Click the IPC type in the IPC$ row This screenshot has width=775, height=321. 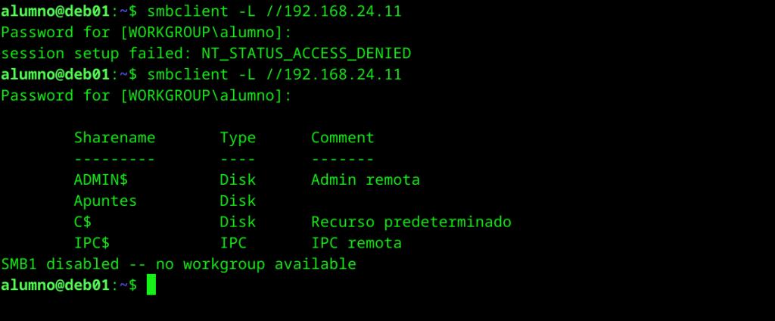[x=233, y=244]
